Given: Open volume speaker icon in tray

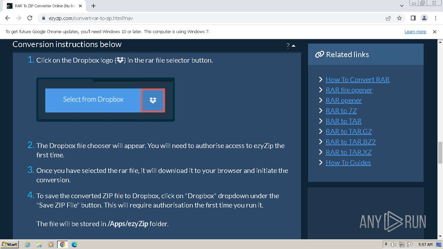Looking at the screenshot, I should pyautogui.click(x=394, y=245).
